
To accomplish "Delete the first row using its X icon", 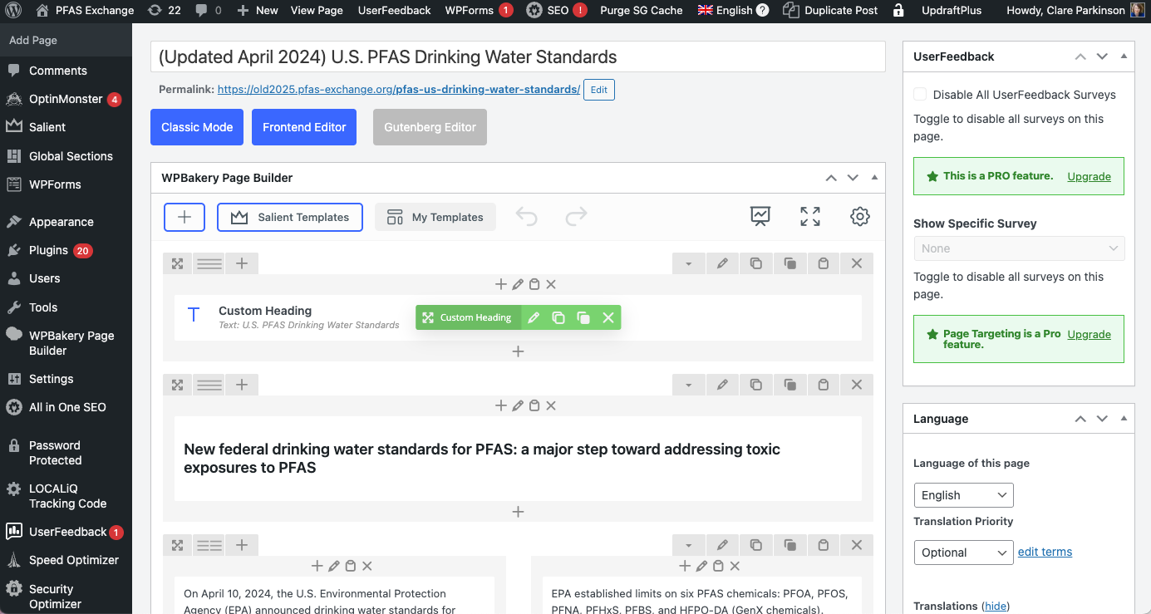I will coord(856,263).
